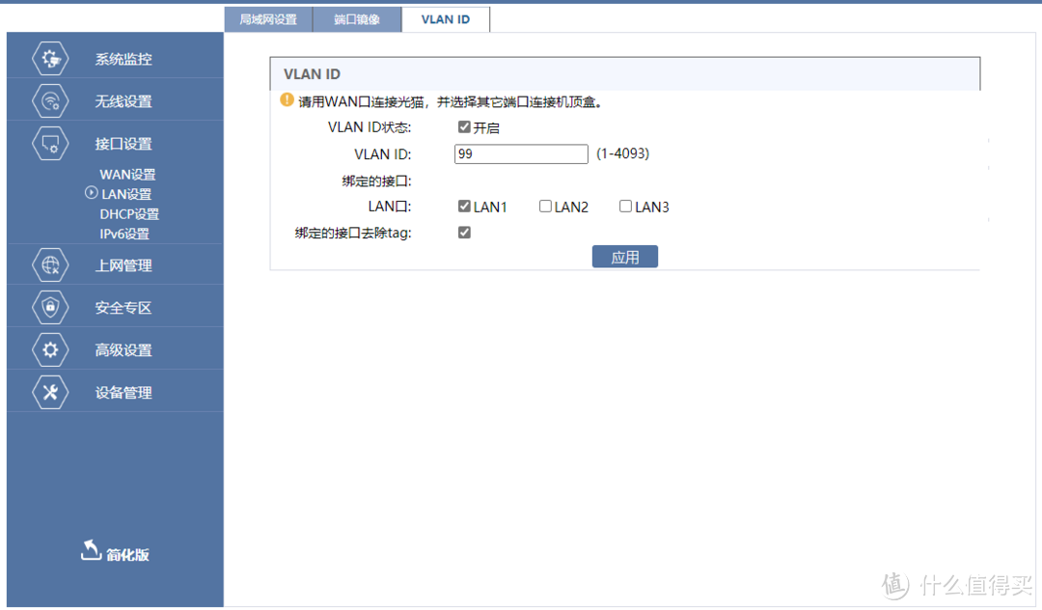The image size is (1042, 610).
Task: Select the VLAN ID tab
Action: 445,19
